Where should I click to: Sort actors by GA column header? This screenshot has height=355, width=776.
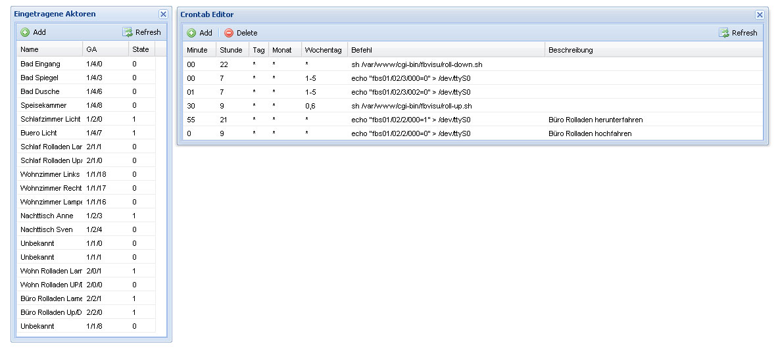coord(105,49)
